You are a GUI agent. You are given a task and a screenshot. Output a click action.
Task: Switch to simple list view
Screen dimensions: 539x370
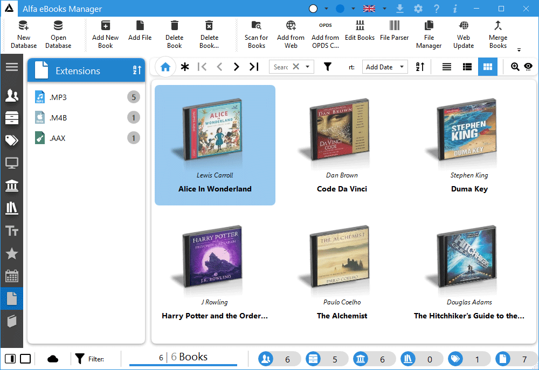pyautogui.click(x=446, y=67)
